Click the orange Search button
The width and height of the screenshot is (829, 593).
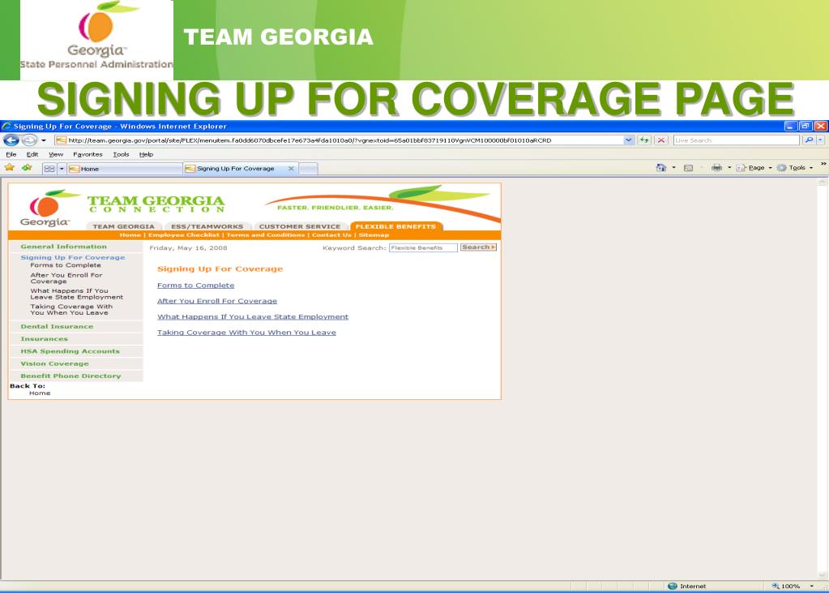click(478, 247)
